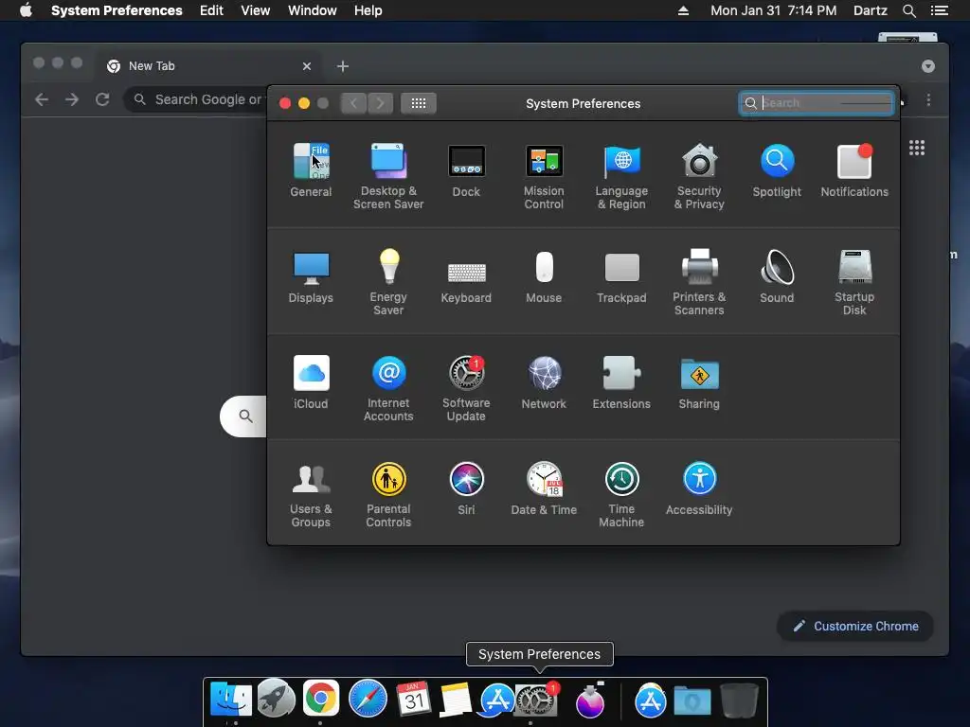The image size is (970, 727).
Task: Open Time Machine preferences
Action: [621, 494]
